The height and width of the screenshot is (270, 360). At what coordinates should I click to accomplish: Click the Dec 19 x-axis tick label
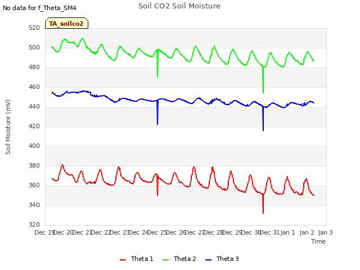pyautogui.click(x=44, y=232)
